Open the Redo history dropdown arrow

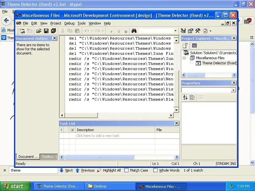click(x=103, y=31)
